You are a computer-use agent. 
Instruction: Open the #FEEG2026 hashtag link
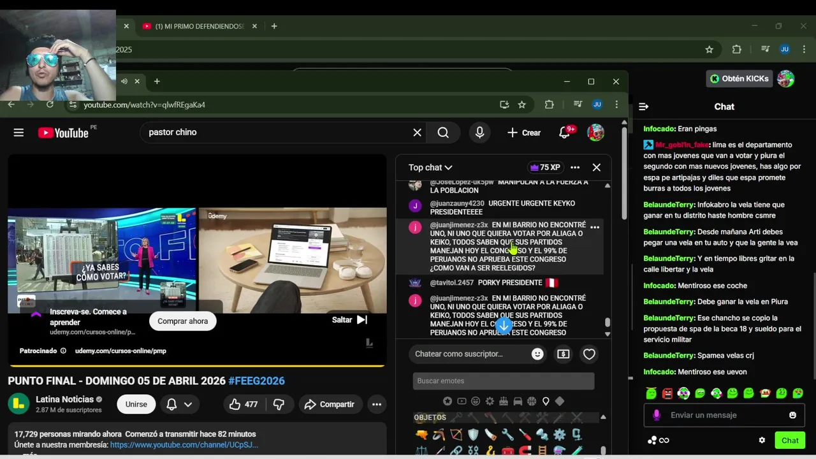click(x=256, y=381)
